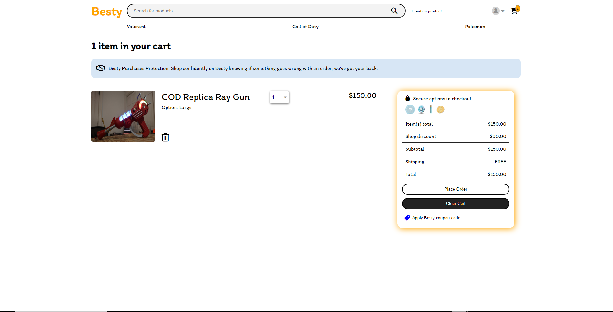Viewport: 613px width, 312px height.
Task: Click the 'Shipping' label
Action: pyautogui.click(x=415, y=162)
